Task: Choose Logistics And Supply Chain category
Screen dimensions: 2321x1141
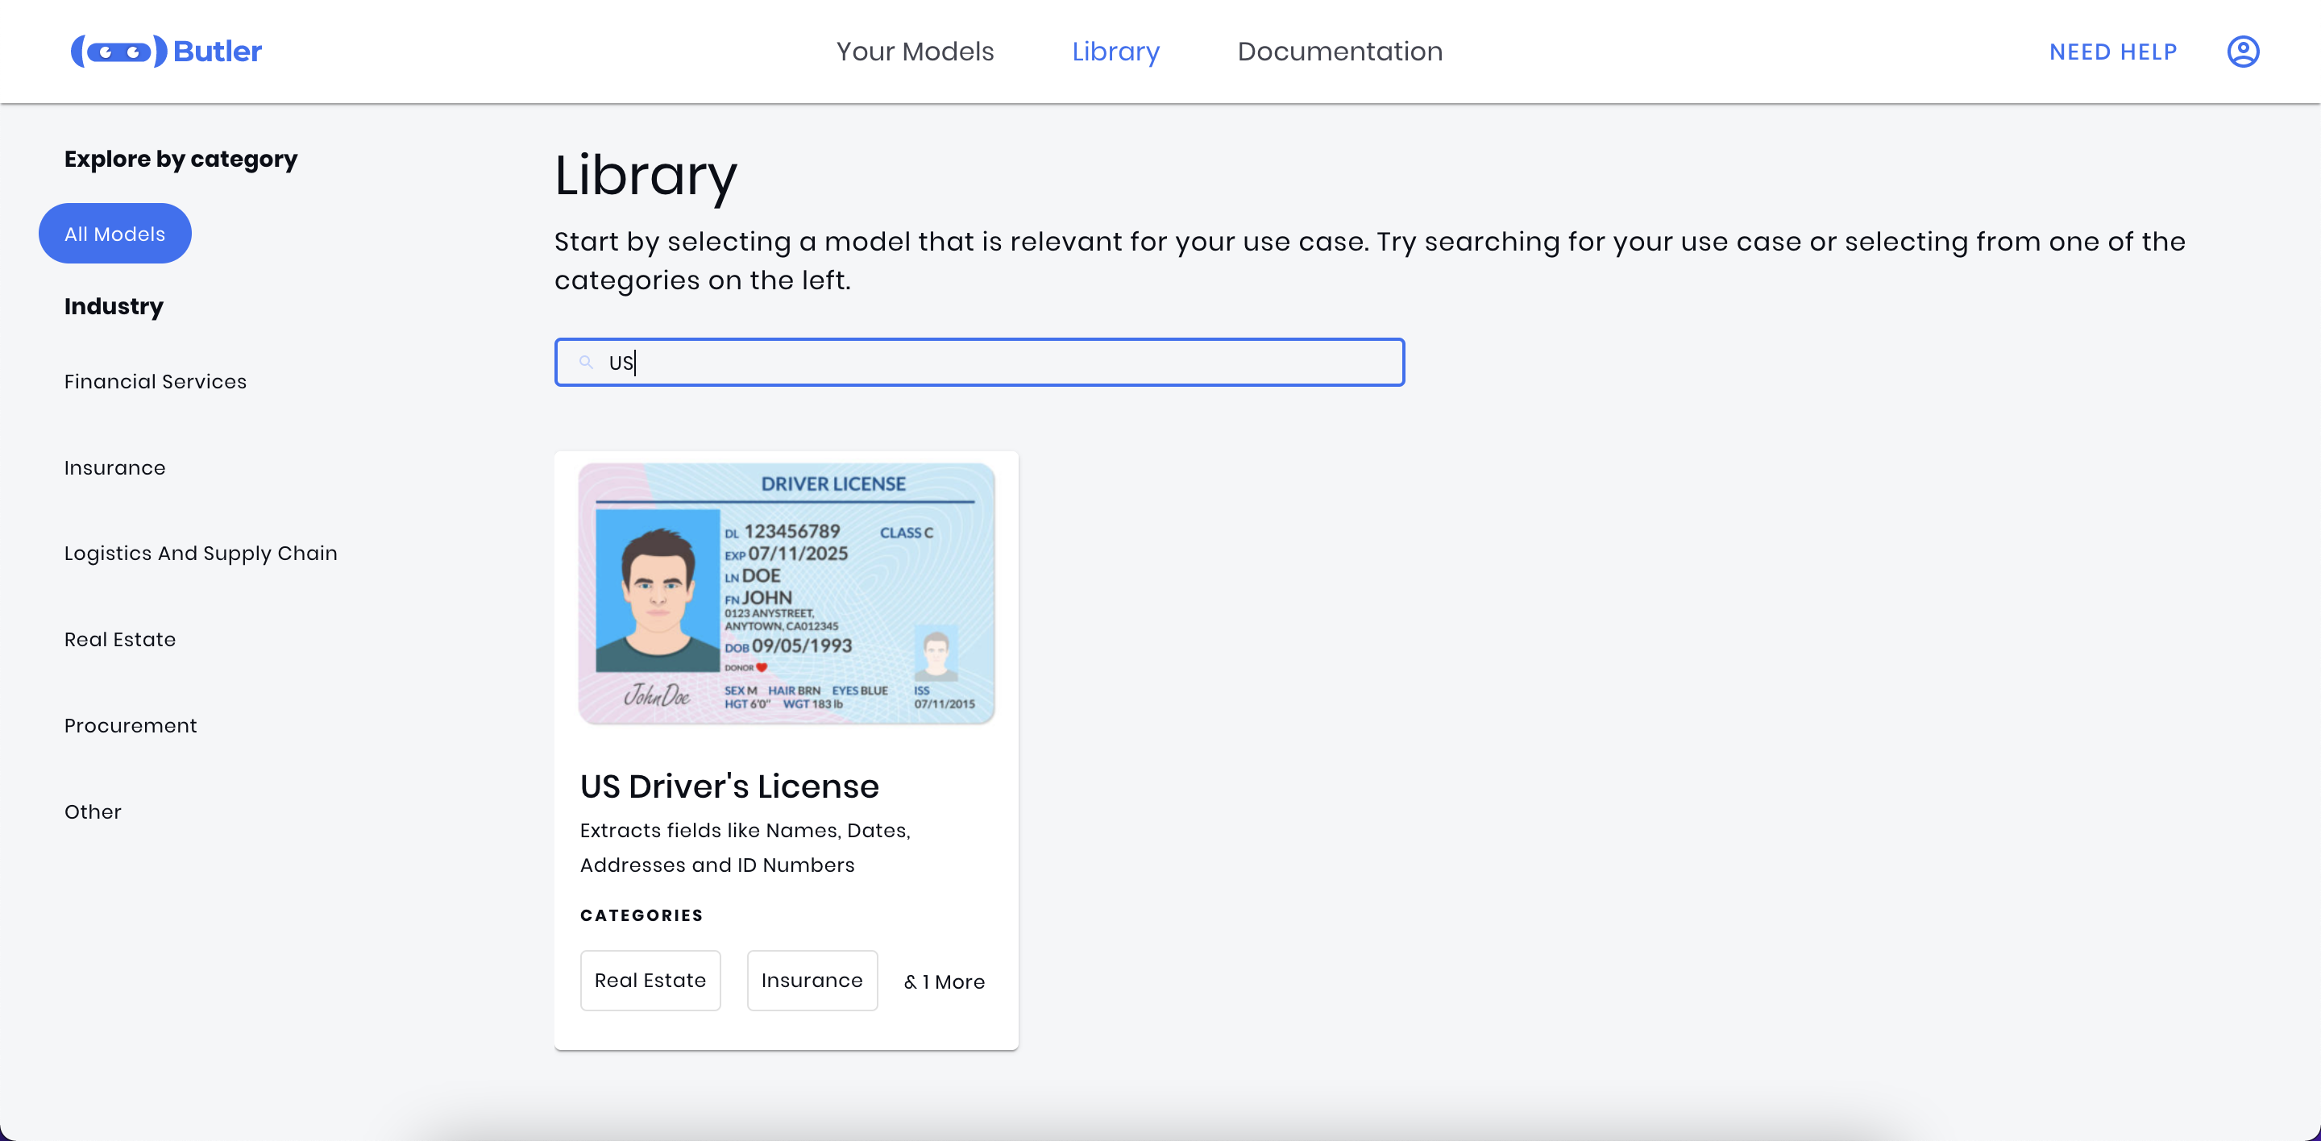Action: pos(200,553)
